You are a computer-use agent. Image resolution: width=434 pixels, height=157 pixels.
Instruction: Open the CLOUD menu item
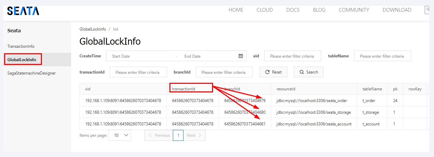click(265, 10)
